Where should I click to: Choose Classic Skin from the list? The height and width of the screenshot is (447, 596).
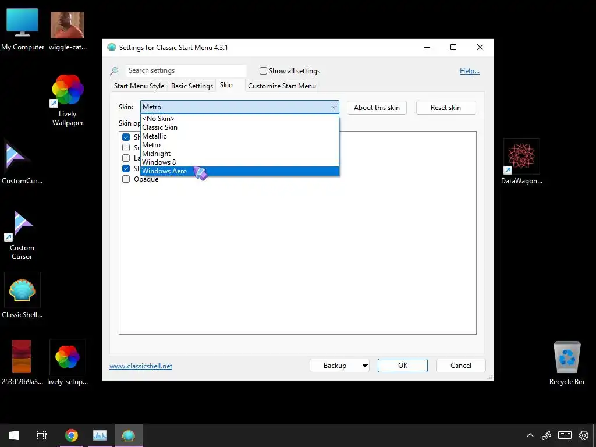(x=239, y=127)
